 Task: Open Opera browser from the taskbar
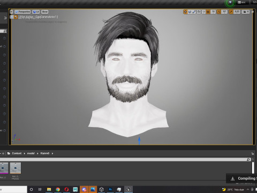click(x=66, y=189)
